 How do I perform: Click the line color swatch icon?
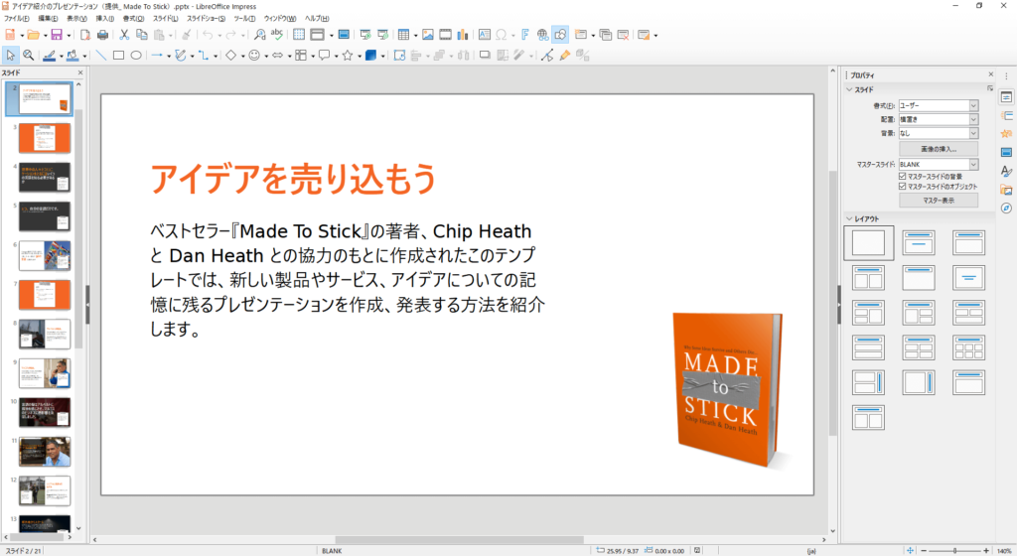(50, 56)
